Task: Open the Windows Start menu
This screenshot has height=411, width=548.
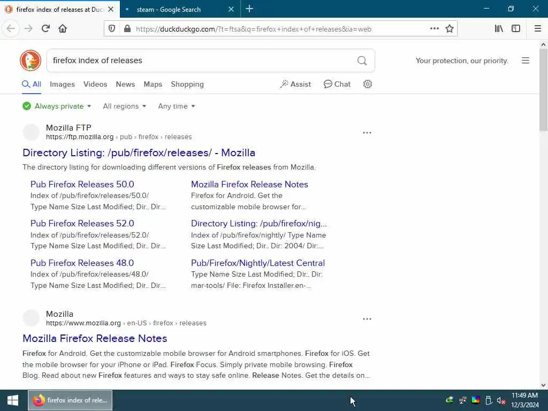Action: point(13,400)
